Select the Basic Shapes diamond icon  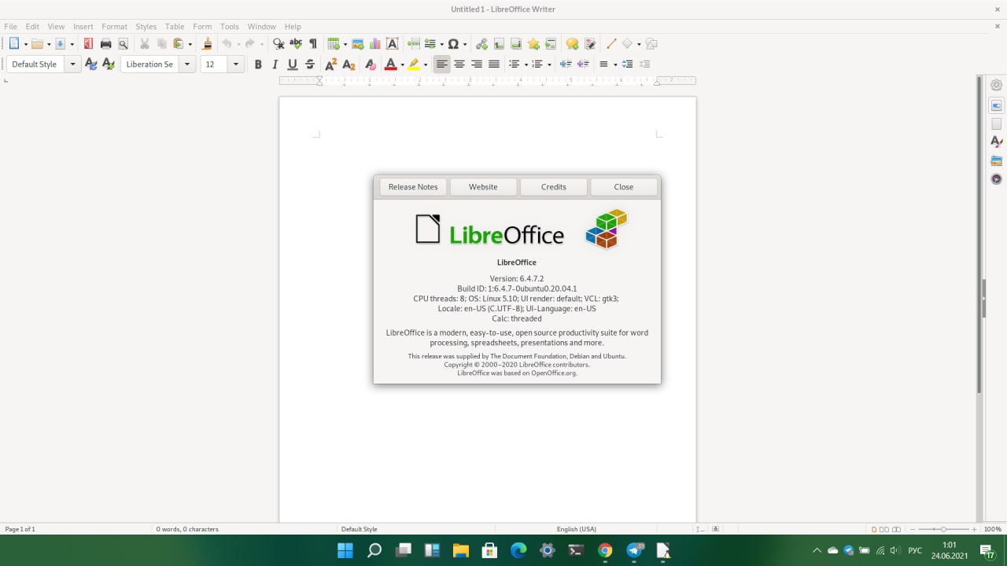[x=628, y=44]
